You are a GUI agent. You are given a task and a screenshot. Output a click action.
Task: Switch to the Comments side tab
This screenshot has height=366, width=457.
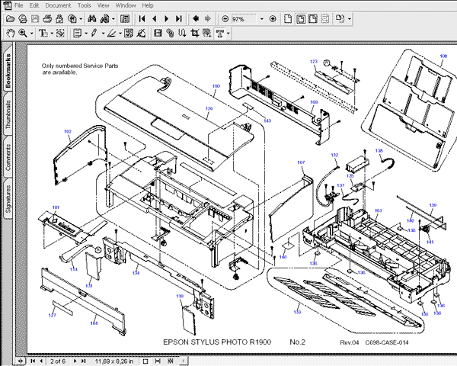click(x=8, y=157)
